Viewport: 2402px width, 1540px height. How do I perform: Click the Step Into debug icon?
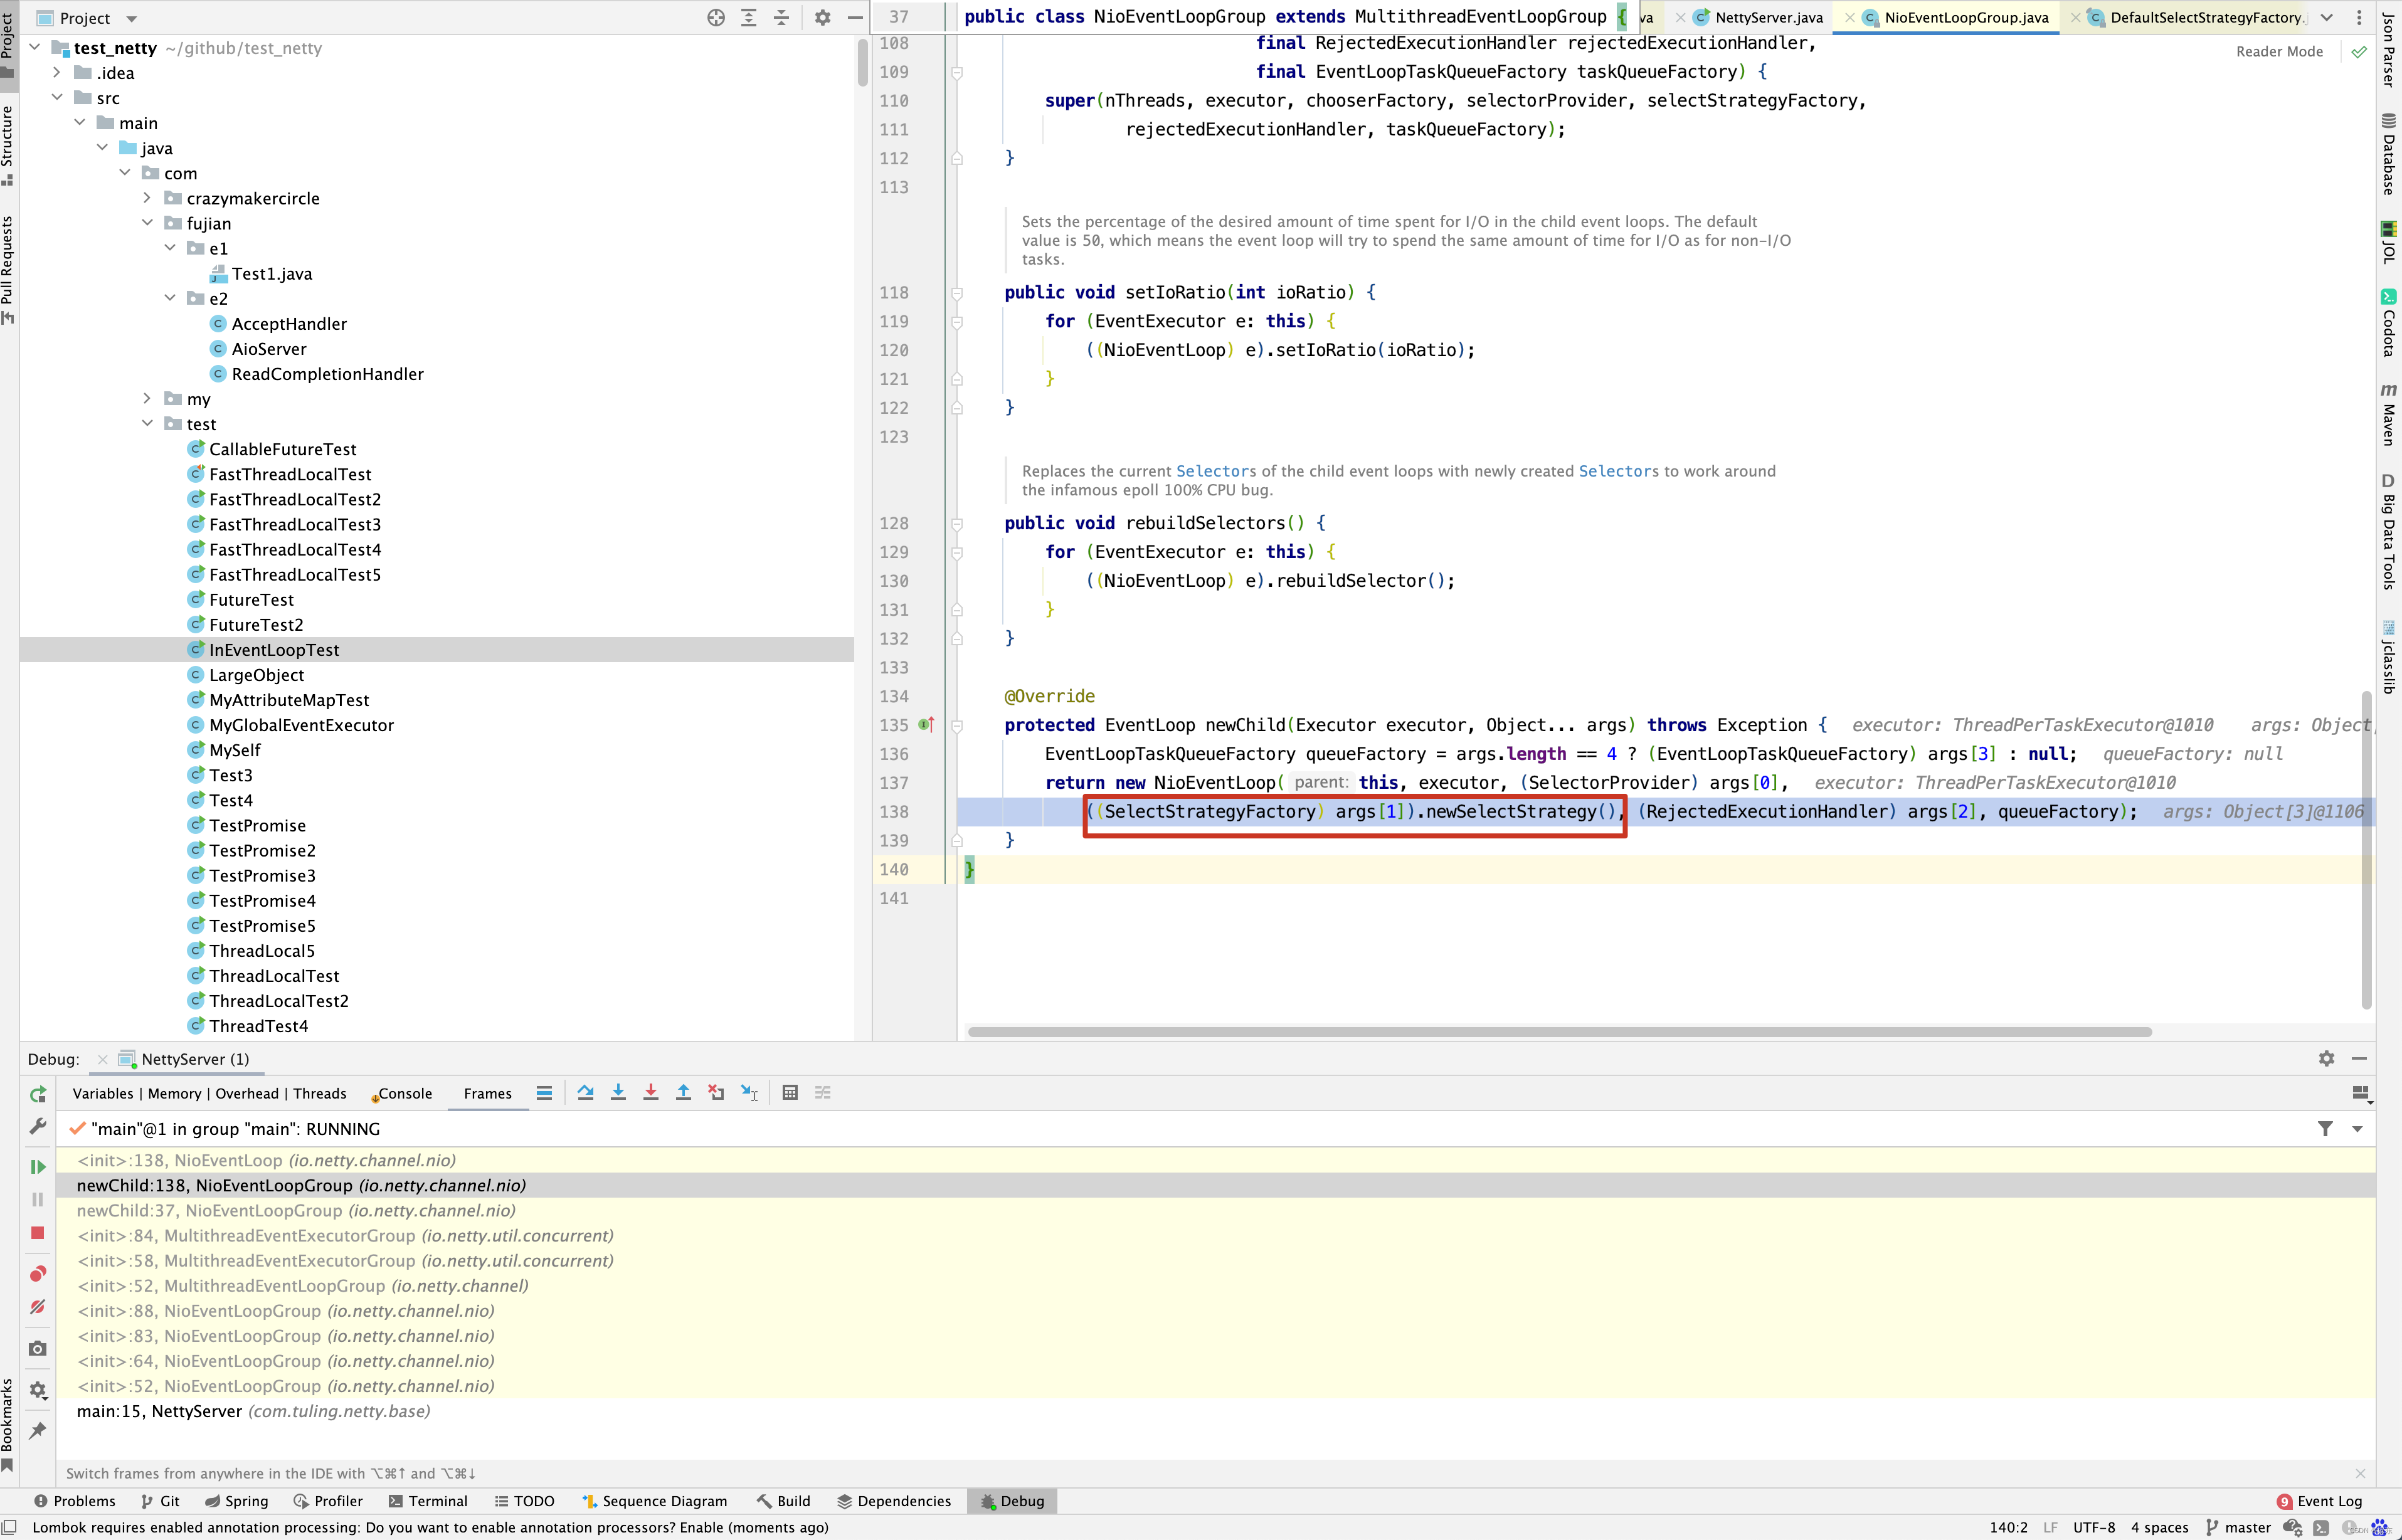coord(618,1093)
